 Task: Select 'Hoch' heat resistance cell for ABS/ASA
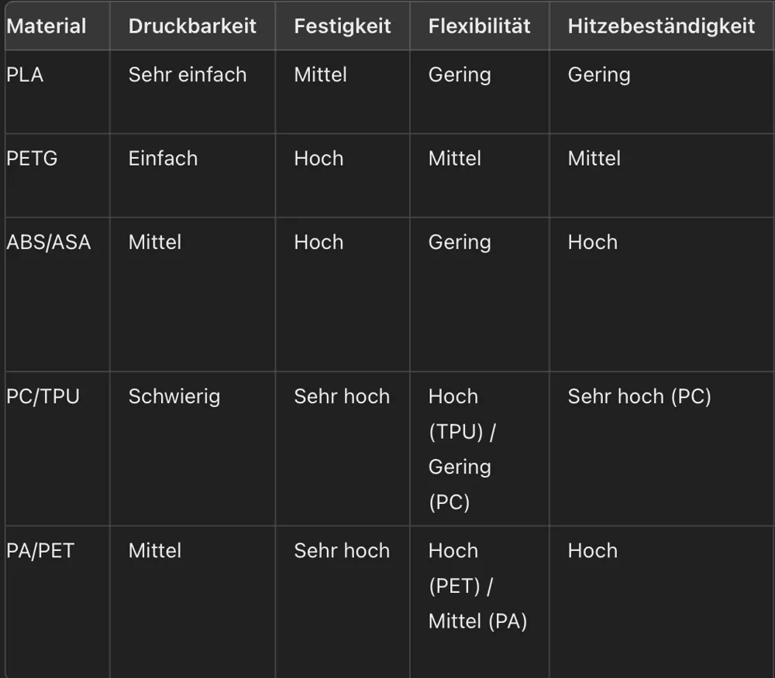point(662,295)
